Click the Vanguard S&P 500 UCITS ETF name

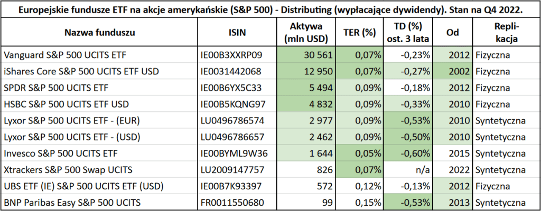click(65, 54)
